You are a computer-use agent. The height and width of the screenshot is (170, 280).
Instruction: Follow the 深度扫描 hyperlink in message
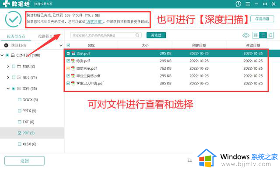(94, 22)
